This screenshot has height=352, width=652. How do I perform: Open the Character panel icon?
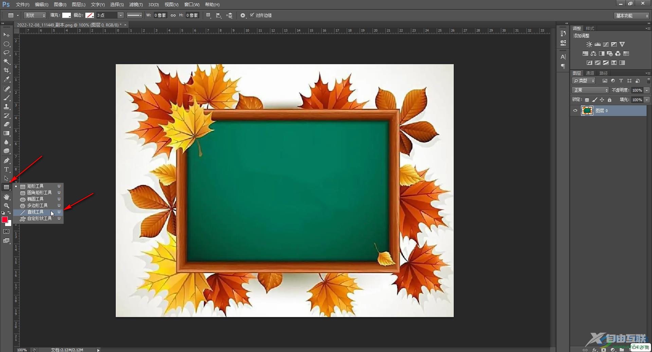click(x=563, y=57)
